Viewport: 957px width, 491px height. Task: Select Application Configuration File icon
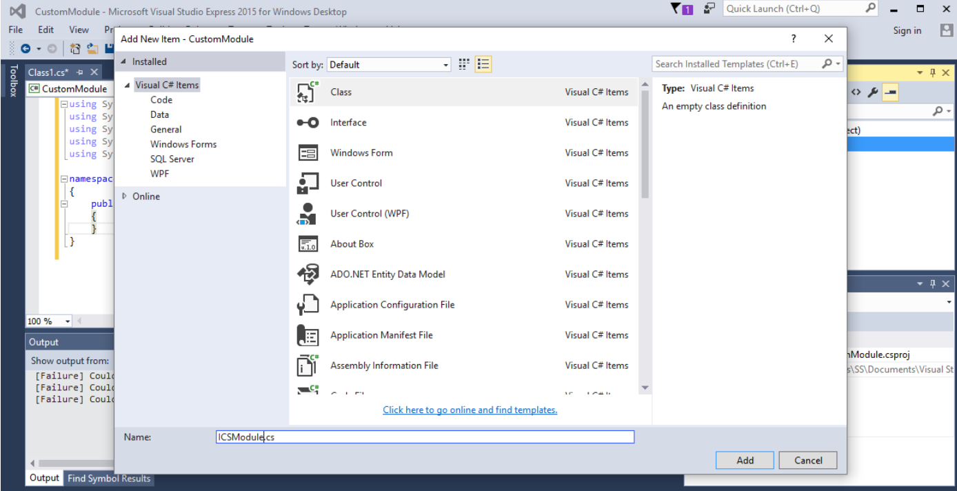coord(308,305)
